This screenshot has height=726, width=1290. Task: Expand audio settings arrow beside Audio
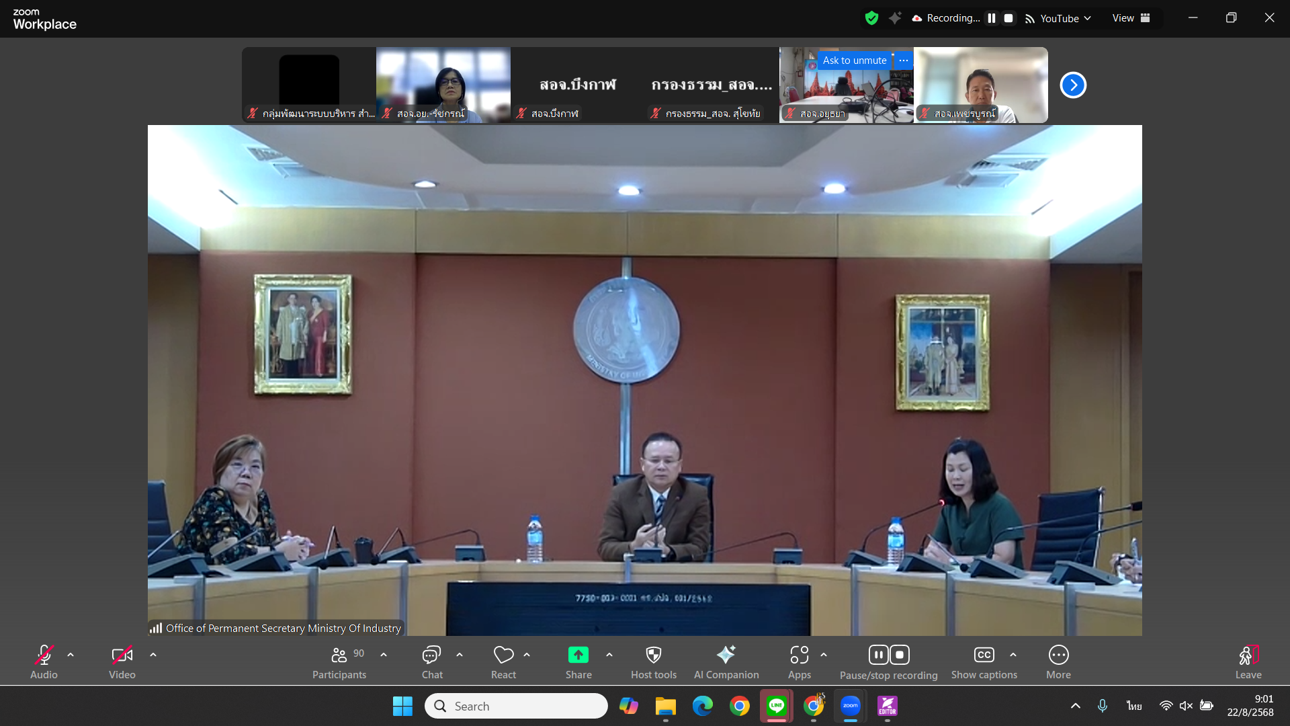click(x=71, y=655)
